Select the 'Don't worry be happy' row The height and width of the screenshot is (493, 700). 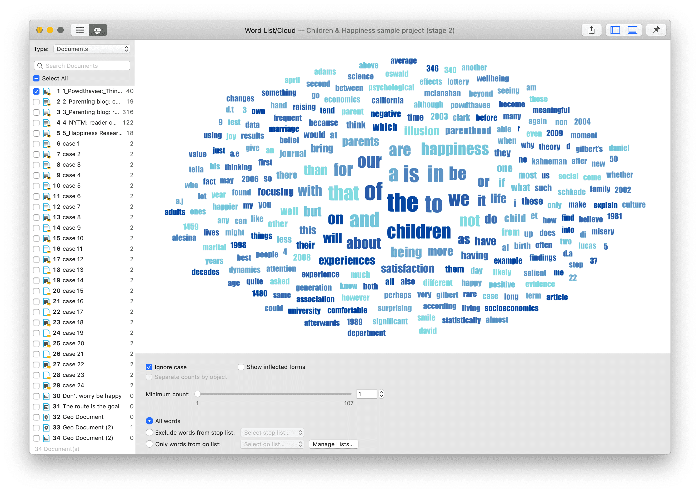(x=82, y=396)
